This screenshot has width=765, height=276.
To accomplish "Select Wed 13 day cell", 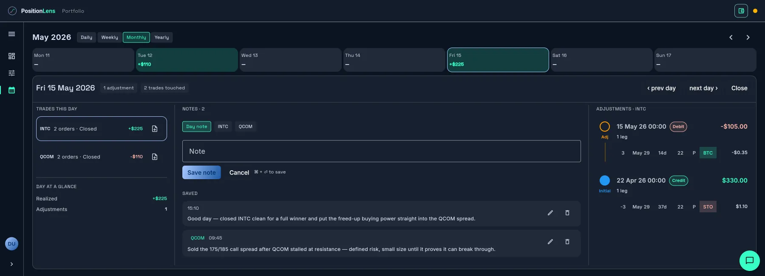I will pyautogui.click(x=291, y=60).
